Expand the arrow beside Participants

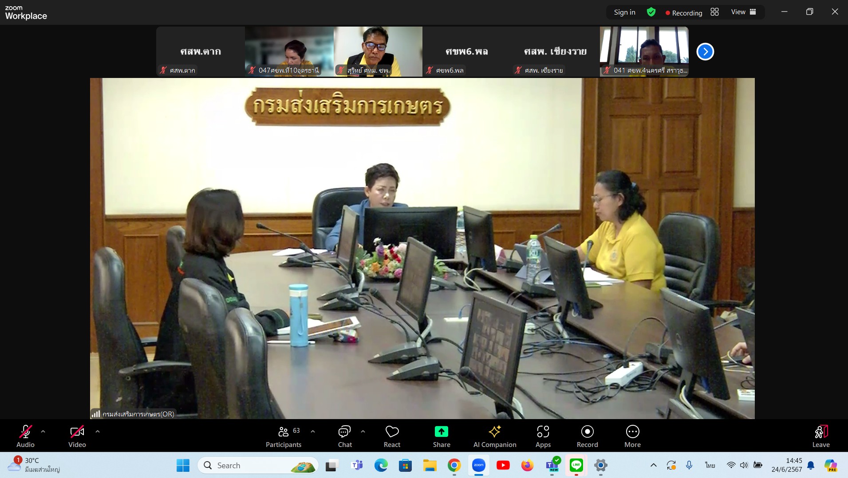click(x=313, y=431)
